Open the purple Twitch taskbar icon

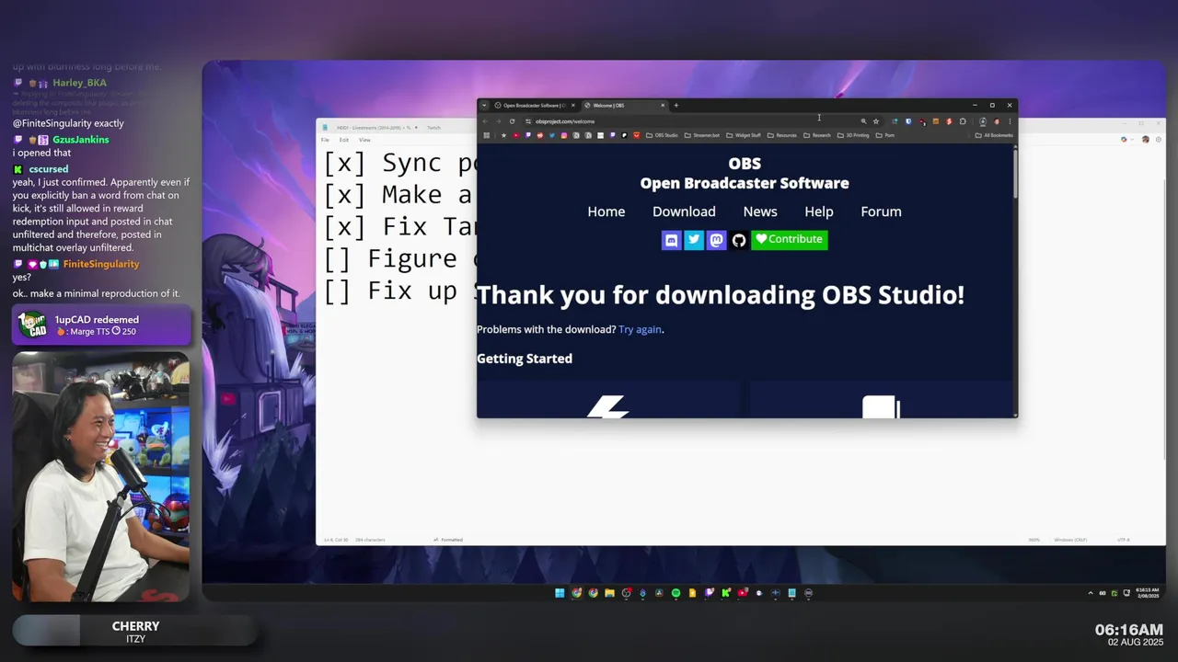(x=709, y=593)
